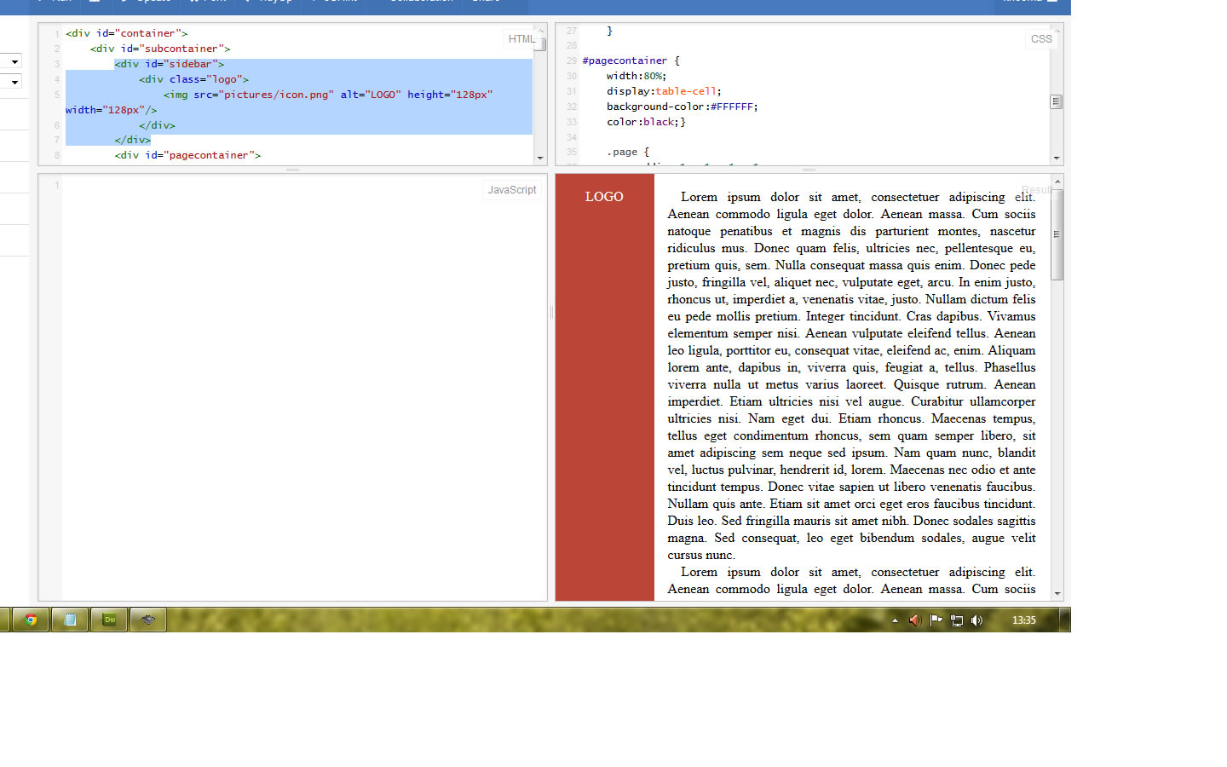Image resolution: width=1227 pixels, height=767 pixels.
Task: Click the '<div id="subcontainer">' code line
Action: click(x=160, y=49)
